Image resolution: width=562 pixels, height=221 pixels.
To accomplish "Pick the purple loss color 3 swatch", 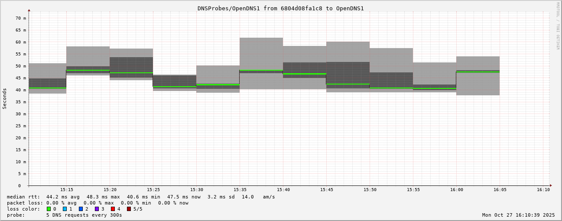I will click(x=97, y=209).
